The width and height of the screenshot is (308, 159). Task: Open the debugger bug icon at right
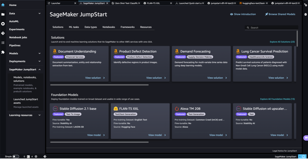(305, 14)
